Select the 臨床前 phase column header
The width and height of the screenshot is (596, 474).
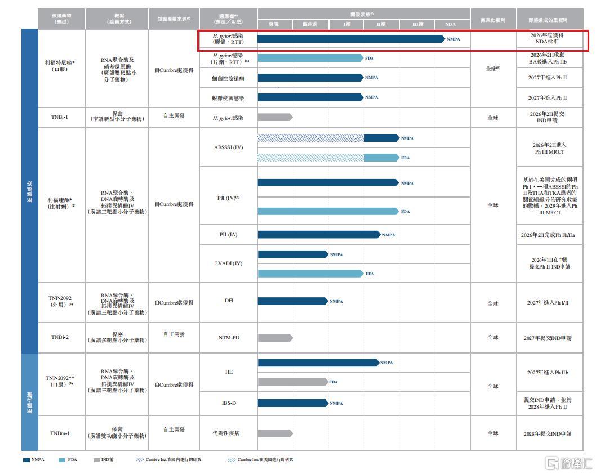310,24
